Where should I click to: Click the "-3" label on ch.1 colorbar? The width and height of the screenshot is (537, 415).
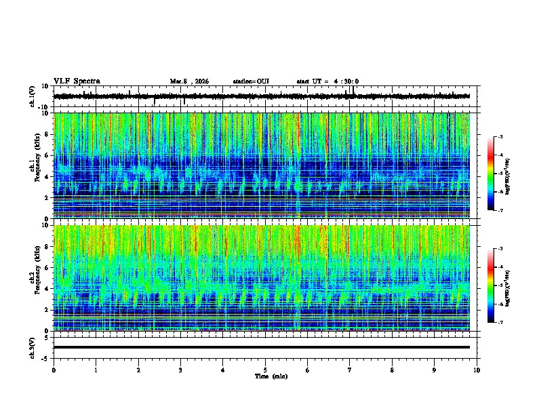click(x=500, y=136)
